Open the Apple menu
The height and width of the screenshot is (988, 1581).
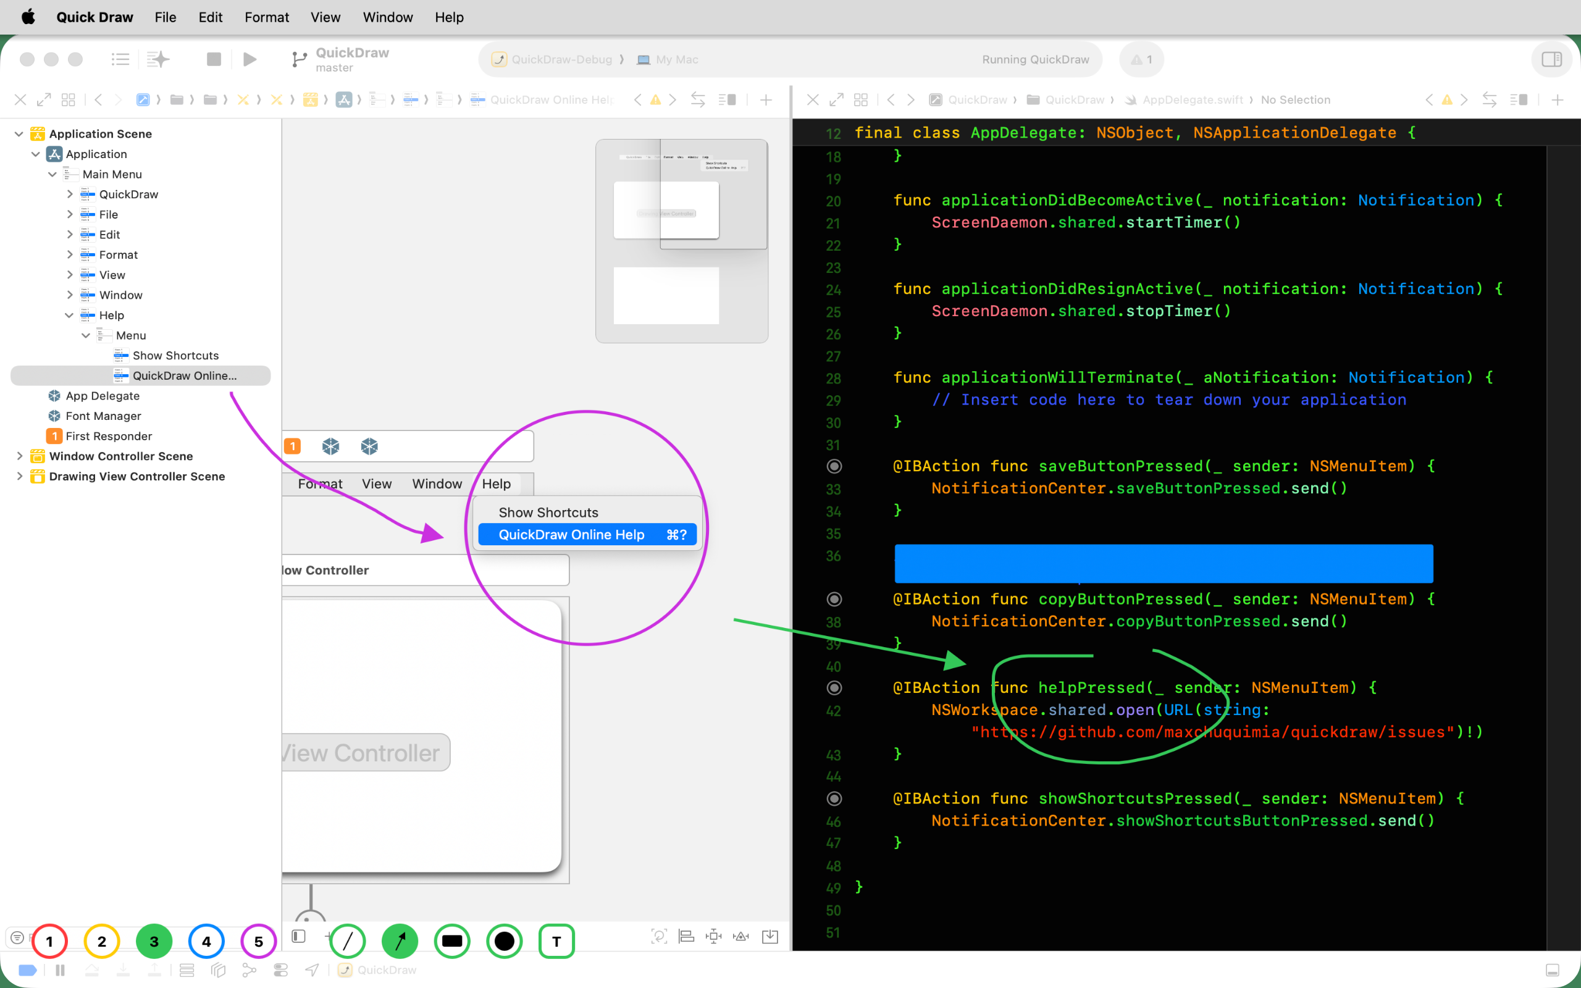[x=28, y=17]
